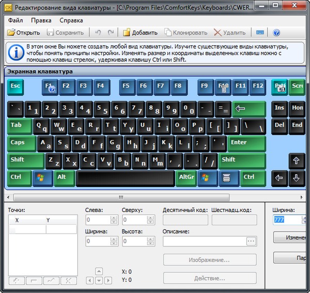This screenshot has width=310, height=293.
Task: Click Добавить to add a new key
Action: coord(140,33)
